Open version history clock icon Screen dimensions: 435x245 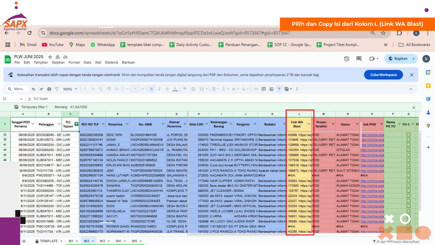point(347,59)
